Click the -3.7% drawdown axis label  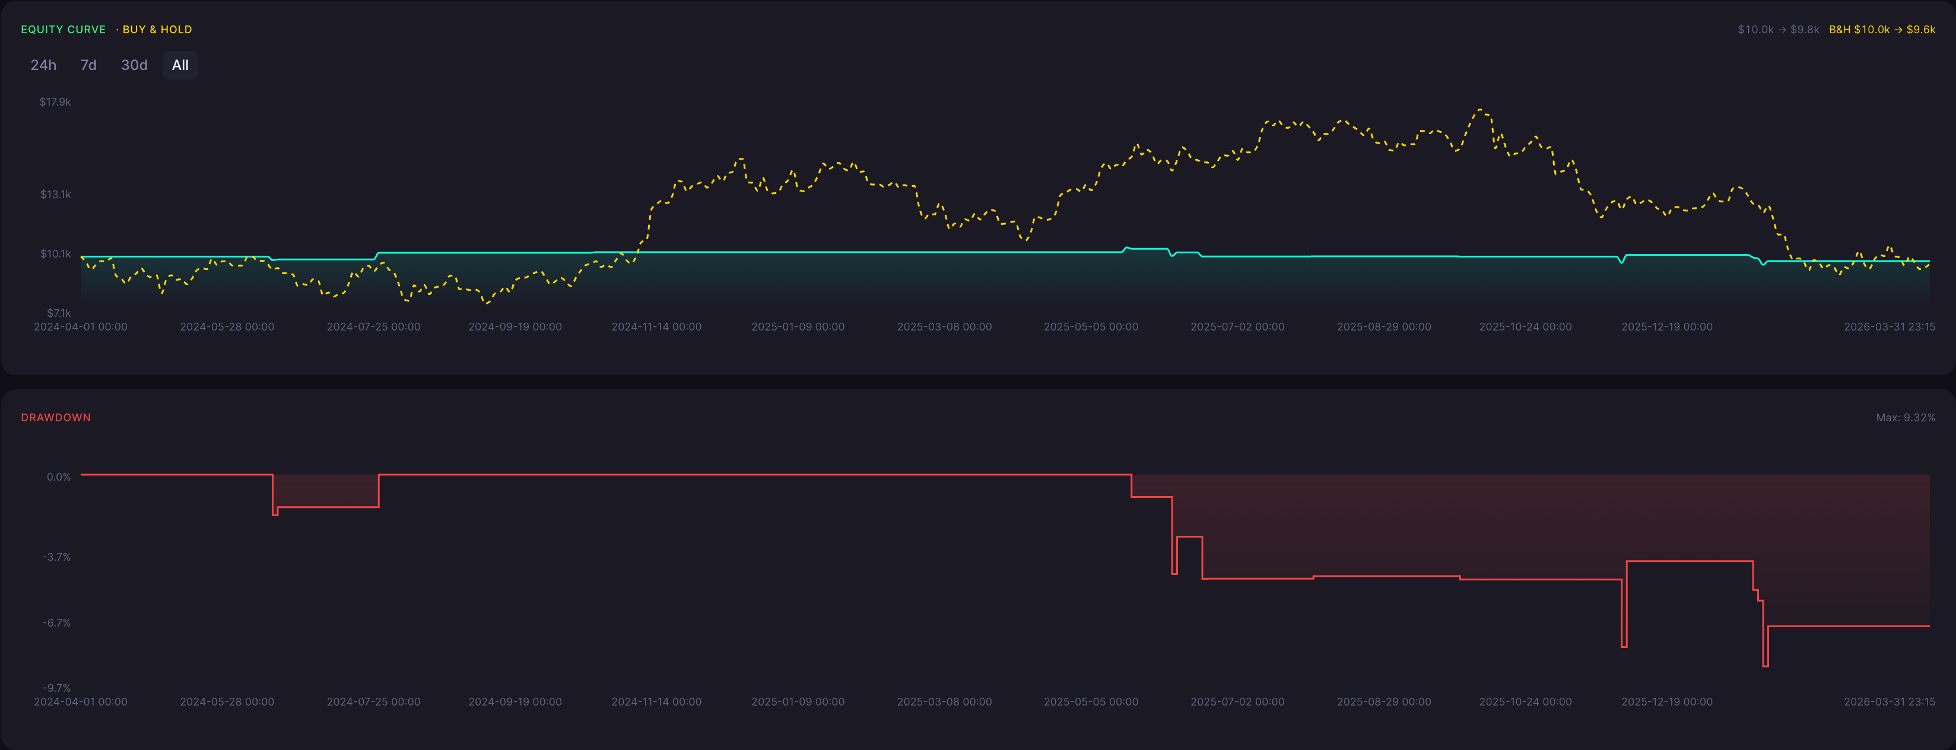tap(57, 557)
